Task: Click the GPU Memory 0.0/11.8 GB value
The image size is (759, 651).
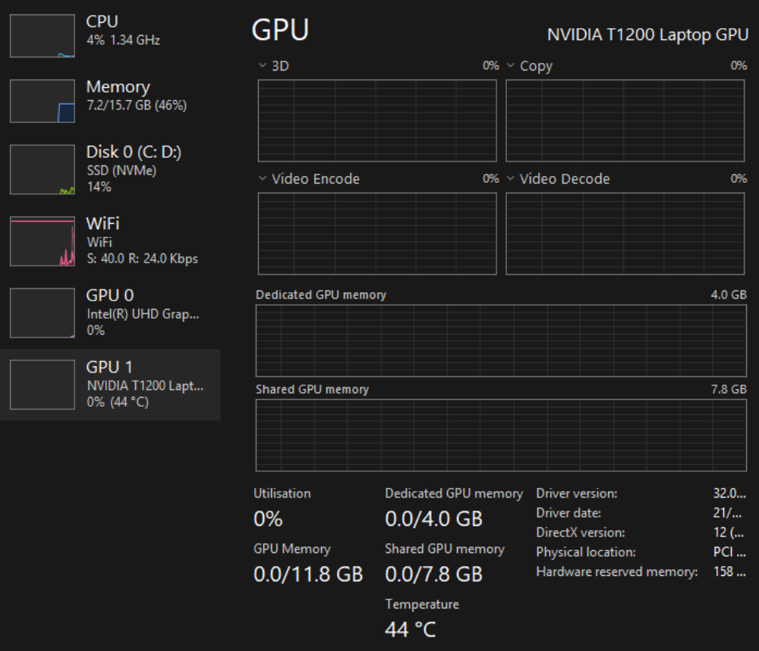Action: tap(308, 574)
